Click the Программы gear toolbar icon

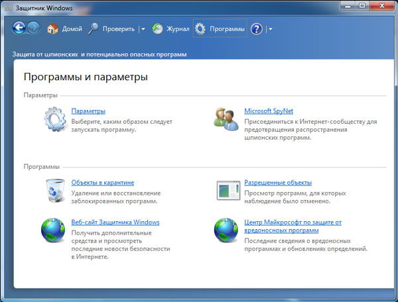coord(200,28)
